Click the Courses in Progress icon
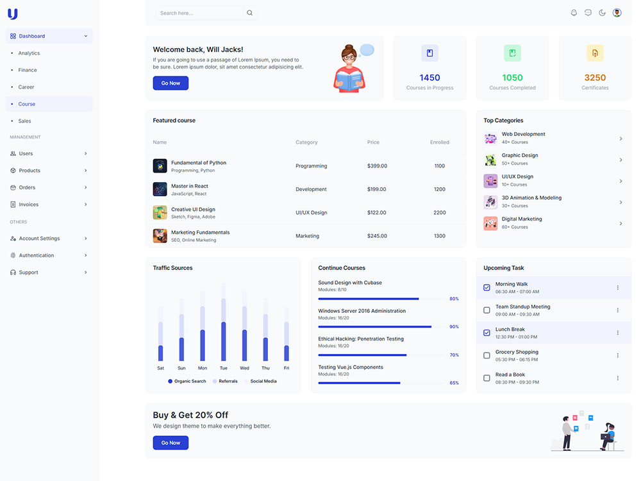This screenshot has height=481, width=641. click(429, 53)
